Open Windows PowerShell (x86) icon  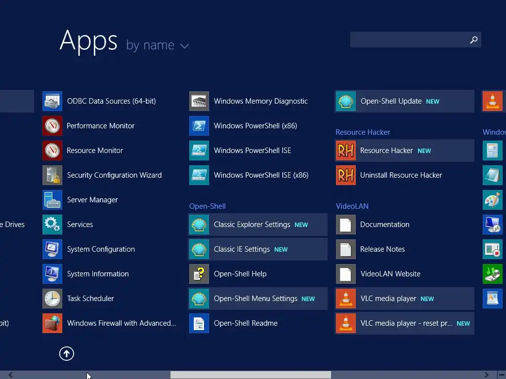pos(199,126)
